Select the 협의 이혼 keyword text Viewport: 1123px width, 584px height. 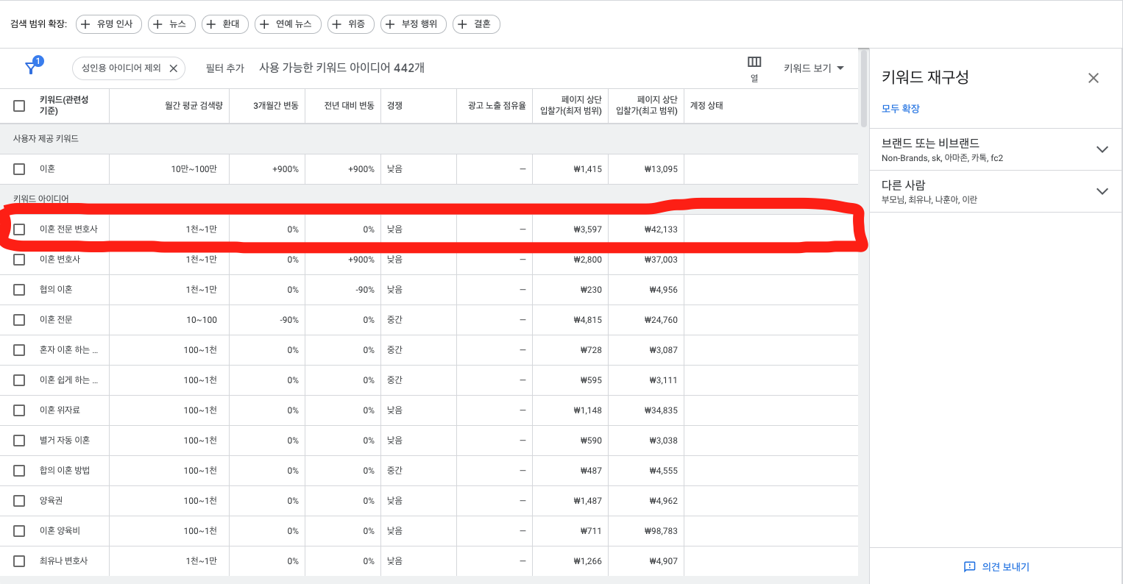[56, 290]
